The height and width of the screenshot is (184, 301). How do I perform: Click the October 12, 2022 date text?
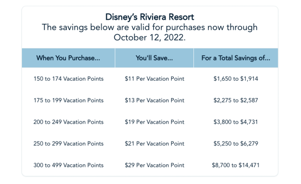point(149,37)
